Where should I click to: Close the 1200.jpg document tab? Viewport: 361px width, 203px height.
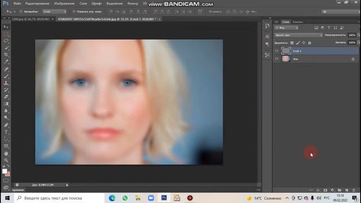[x=52, y=19]
